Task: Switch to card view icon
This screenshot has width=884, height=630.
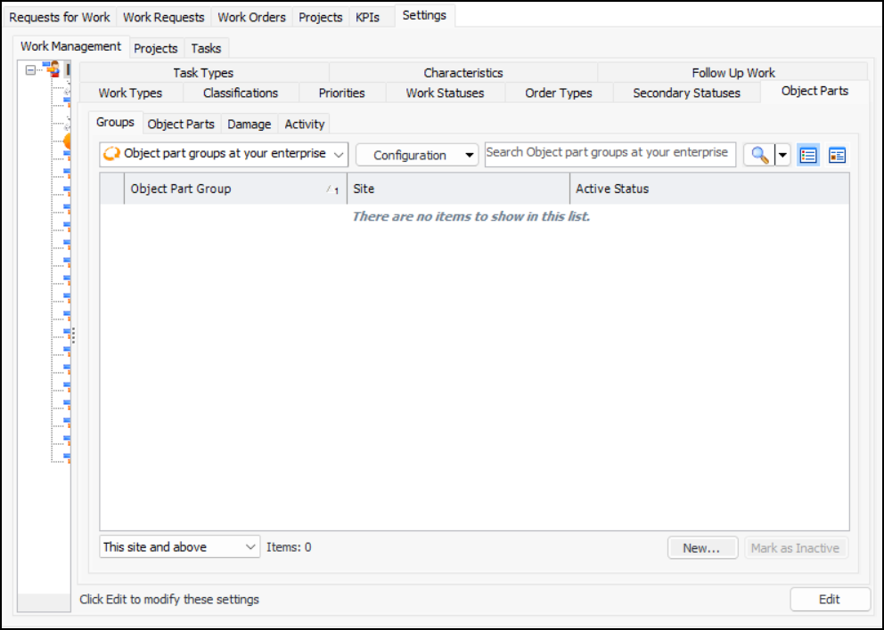Action: [x=837, y=155]
